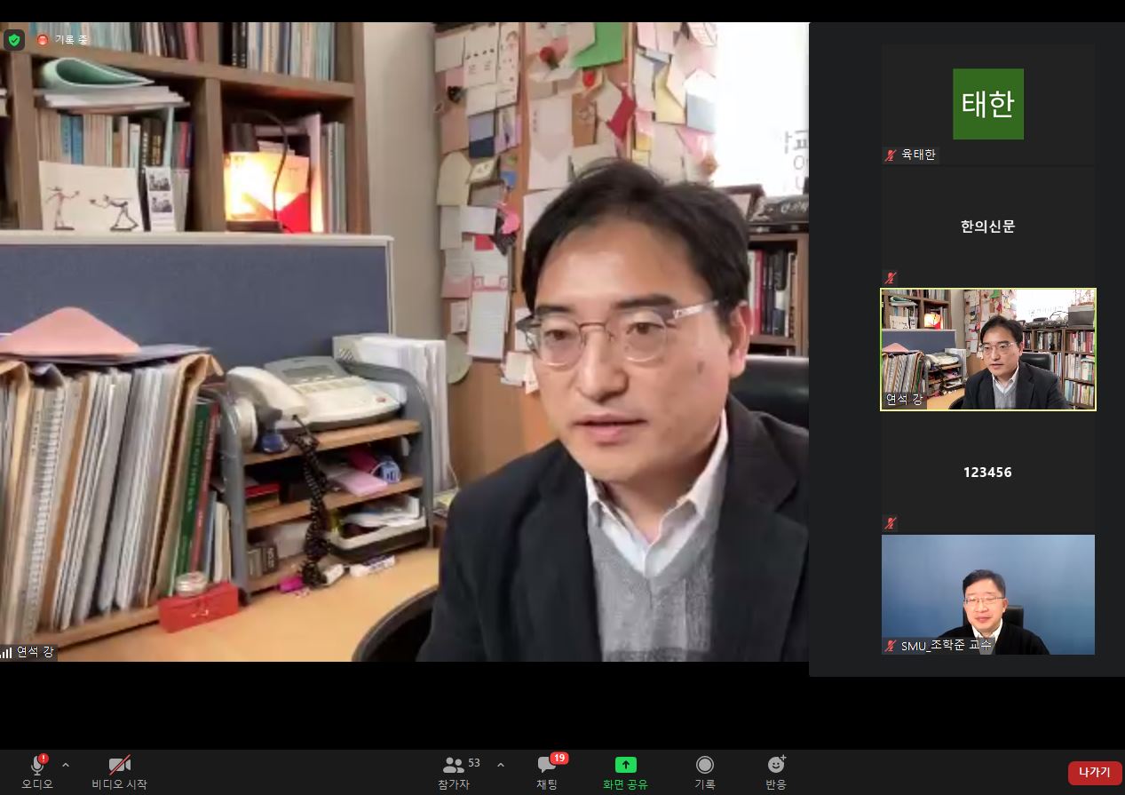
Task: Toggle the microphone audio button
Action: pos(37,766)
